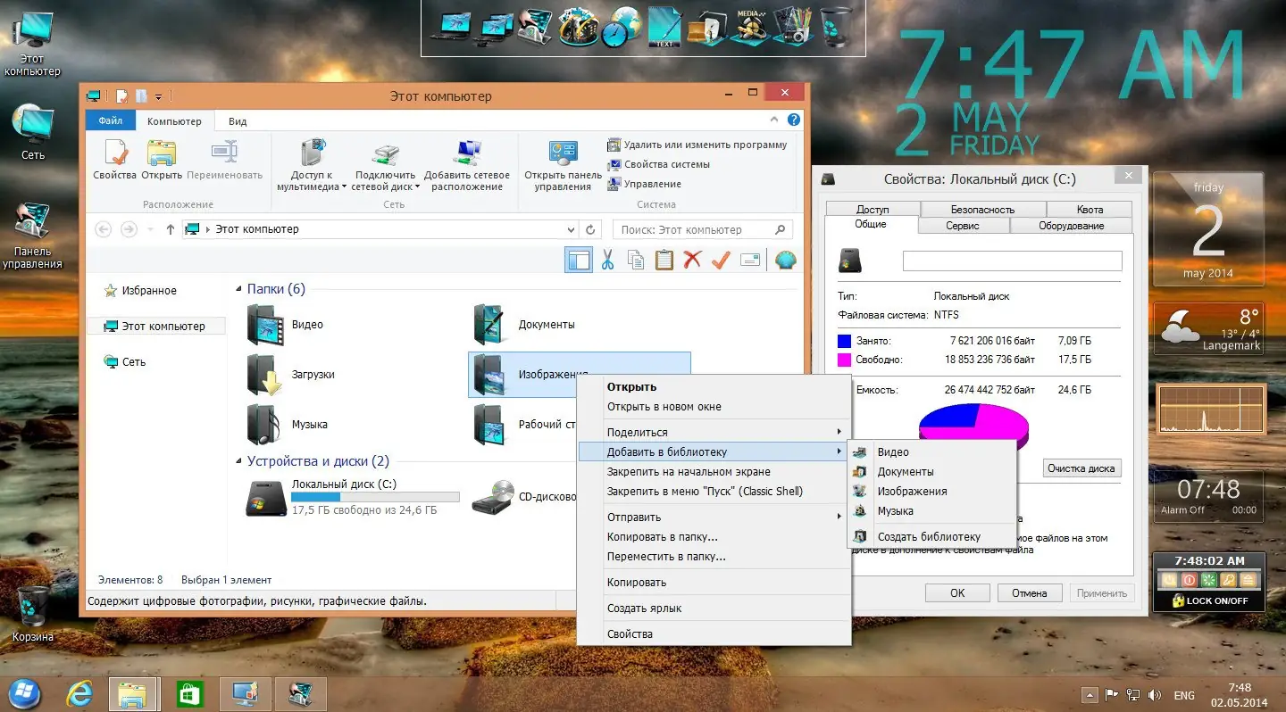
Task: Collapse the Папки (6) group
Action: pos(239,289)
